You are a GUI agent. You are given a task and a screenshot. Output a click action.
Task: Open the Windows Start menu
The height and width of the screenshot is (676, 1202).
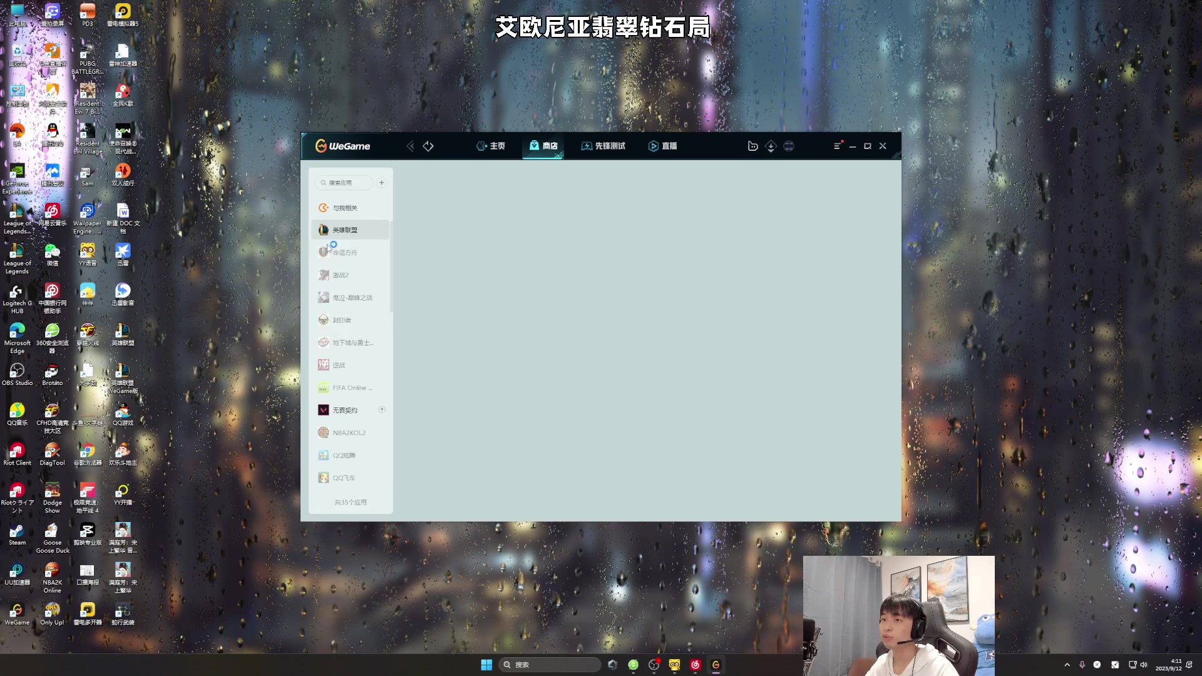tap(486, 665)
